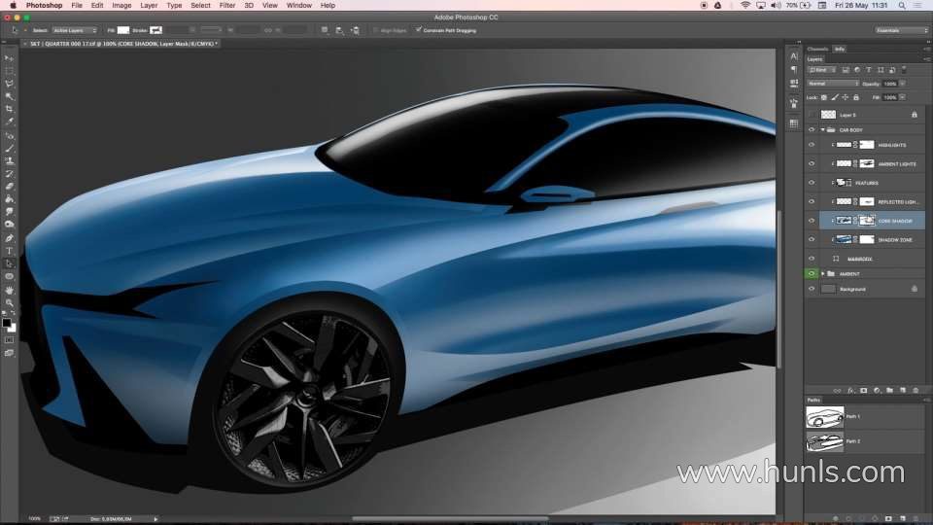Select the Type tool
The height and width of the screenshot is (525, 933).
(x=10, y=251)
